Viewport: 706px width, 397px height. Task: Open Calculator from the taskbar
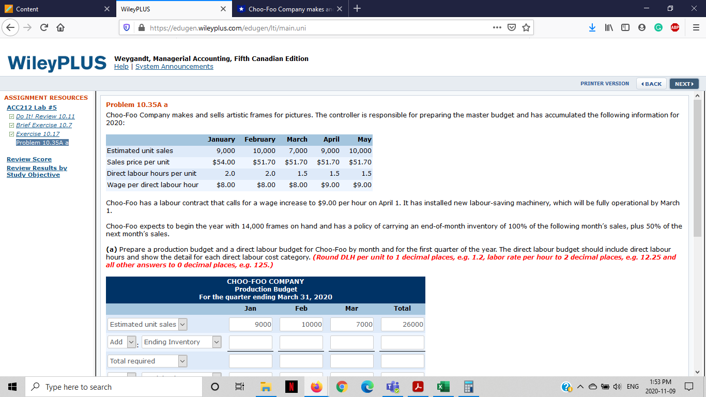coord(469,387)
